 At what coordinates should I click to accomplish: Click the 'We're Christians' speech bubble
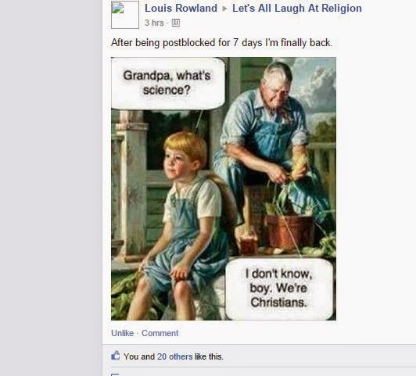click(279, 288)
